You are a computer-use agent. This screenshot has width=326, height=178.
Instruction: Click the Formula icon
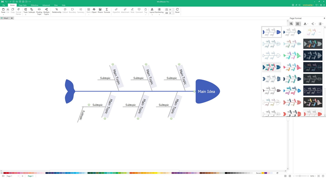(x=107, y=10)
